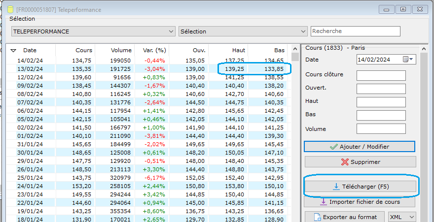Viewport: 434px width, 222px height.
Task: Open the date picker calendar icon
Action: click(408, 60)
